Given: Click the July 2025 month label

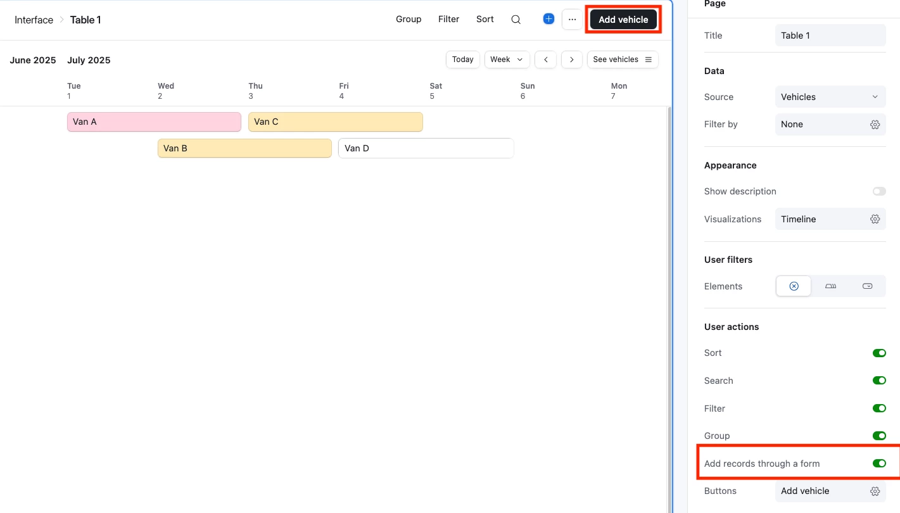Looking at the screenshot, I should (89, 60).
